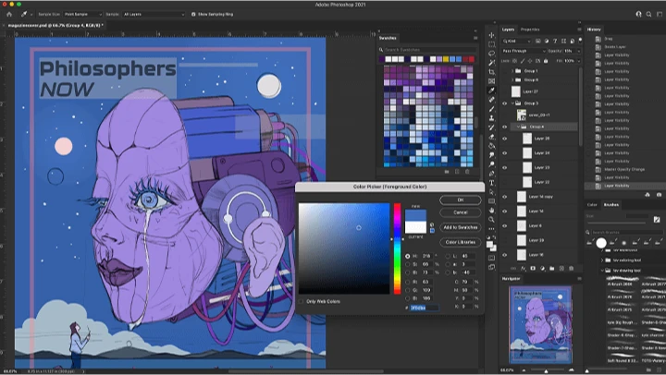Click the Navigator preview thumbnail

pyautogui.click(x=540, y=325)
